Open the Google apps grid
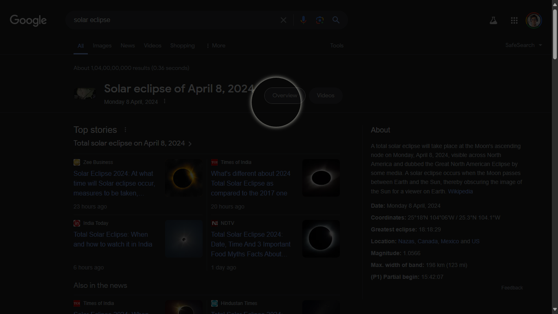 (x=514, y=20)
